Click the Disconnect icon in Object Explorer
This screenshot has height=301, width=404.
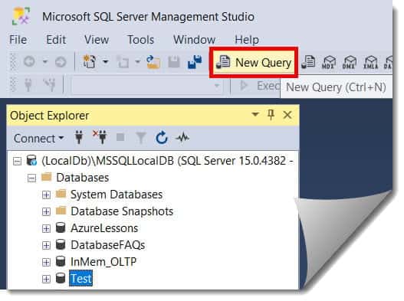tap(100, 137)
